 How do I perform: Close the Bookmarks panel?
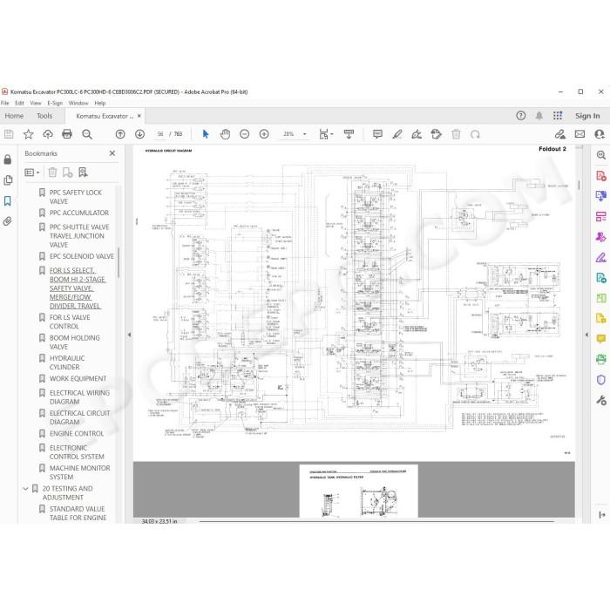click(112, 153)
